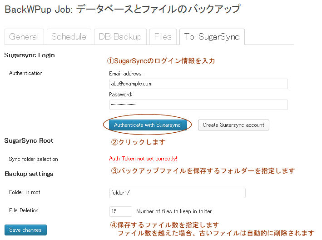Edit the Folder in root field
The width and height of the screenshot is (322, 240).
point(178,193)
